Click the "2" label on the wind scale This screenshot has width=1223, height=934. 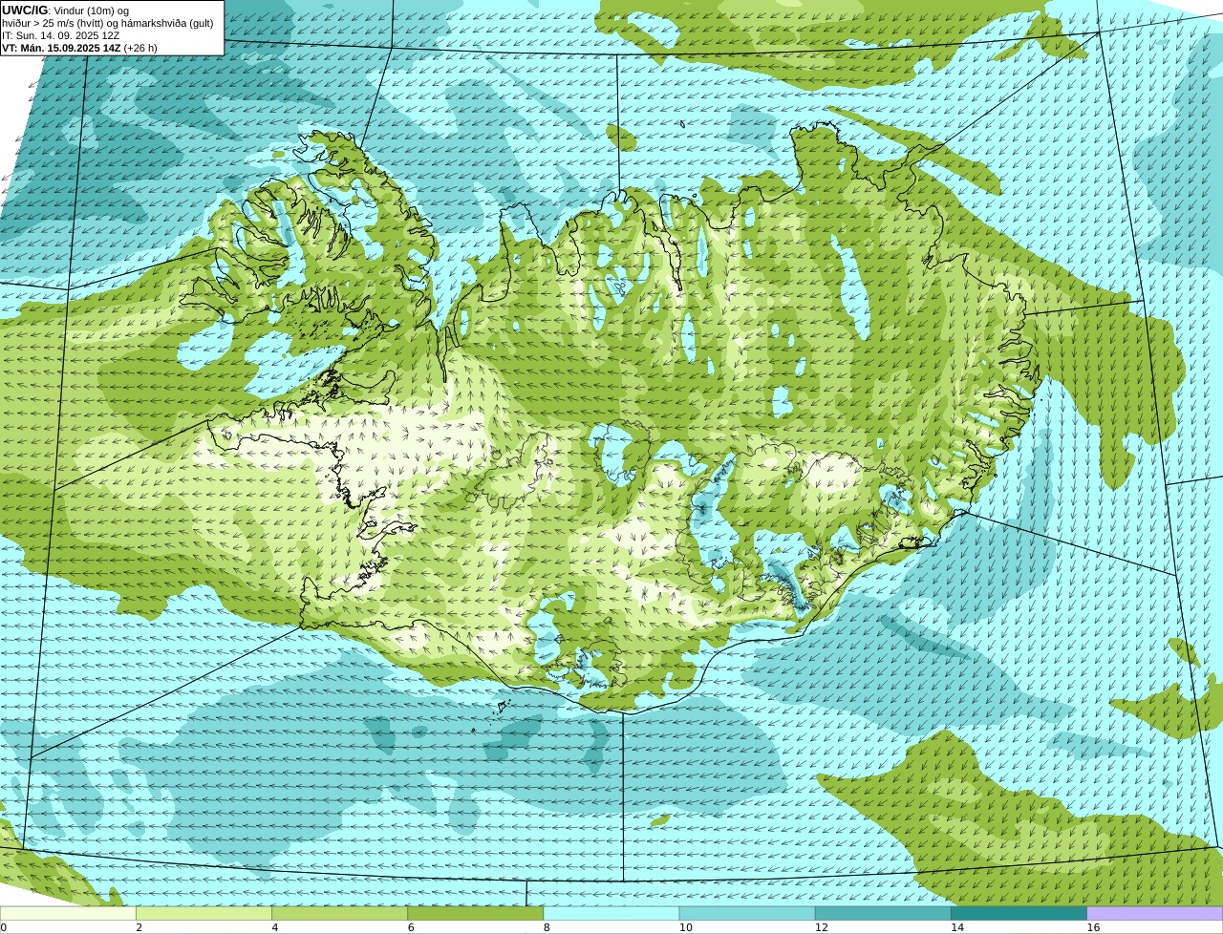pos(139,927)
